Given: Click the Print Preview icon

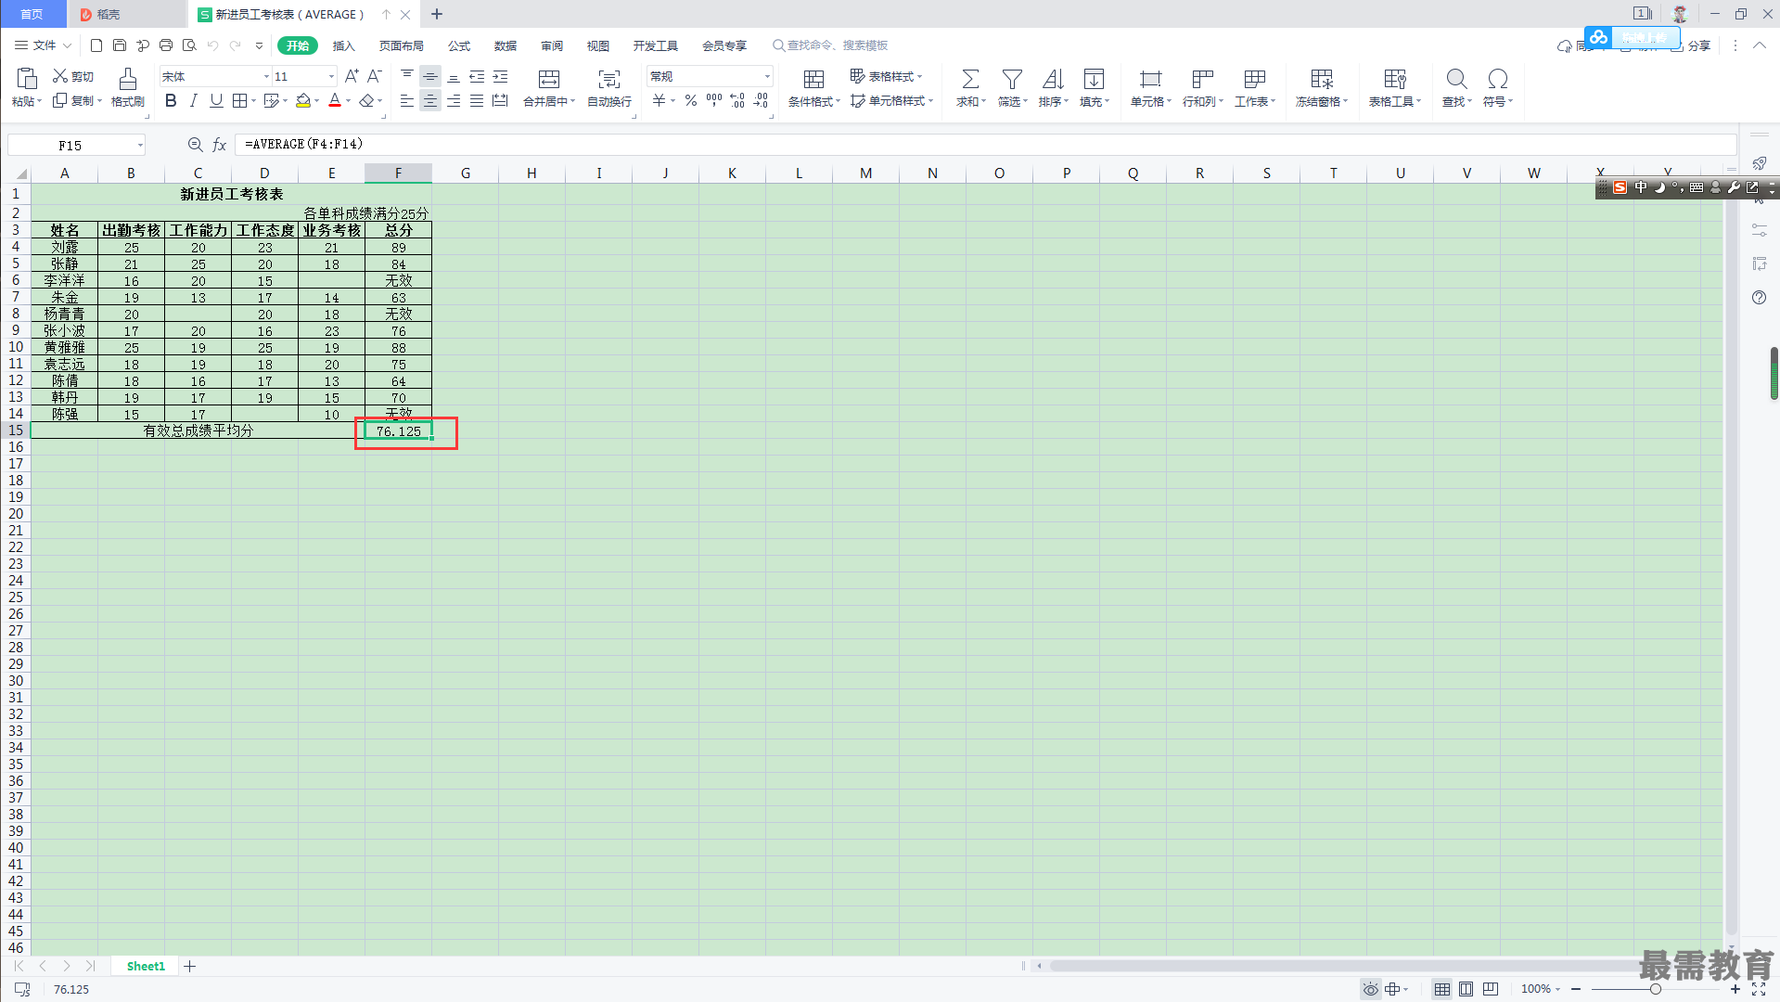Looking at the screenshot, I should (x=189, y=45).
